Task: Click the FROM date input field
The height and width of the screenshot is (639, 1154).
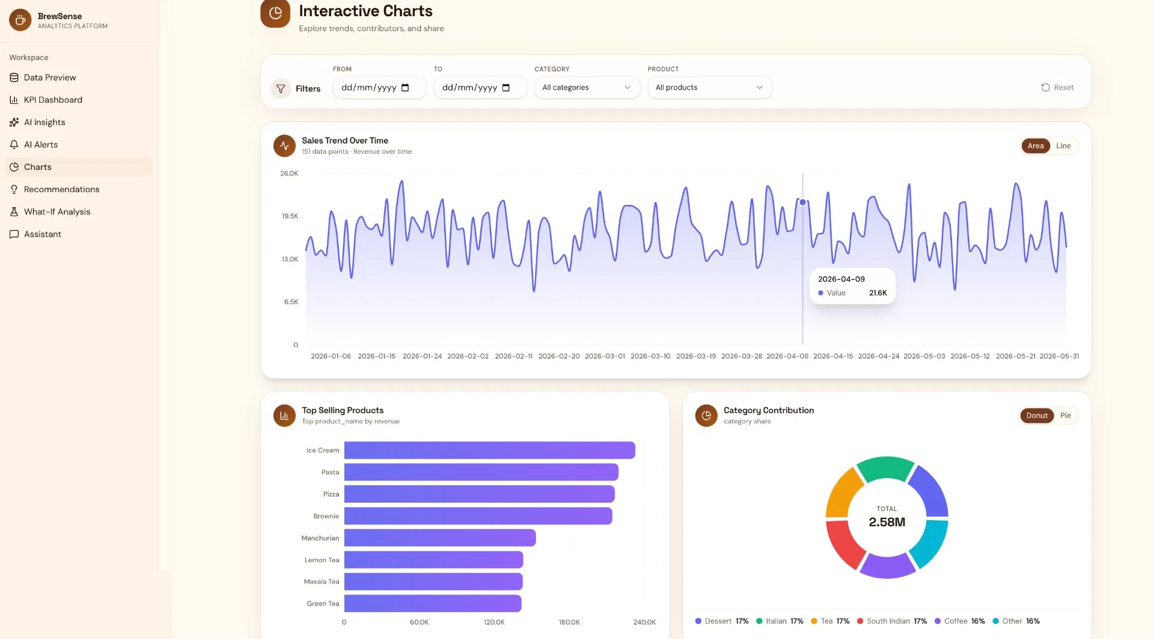Action: [379, 88]
